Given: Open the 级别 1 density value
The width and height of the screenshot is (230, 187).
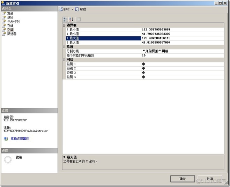Looking at the screenshot, I should 183,64.
